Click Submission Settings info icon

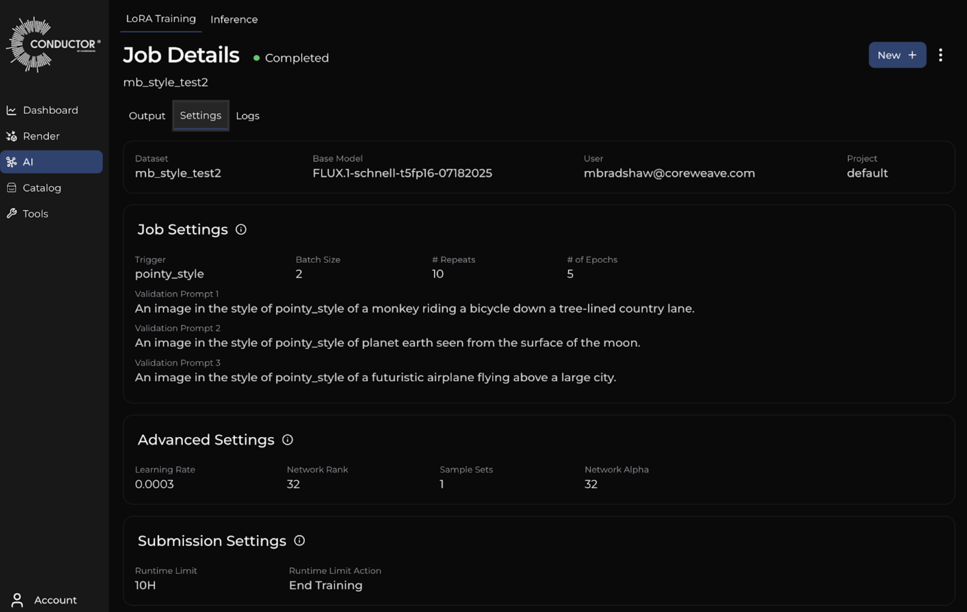pos(299,541)
